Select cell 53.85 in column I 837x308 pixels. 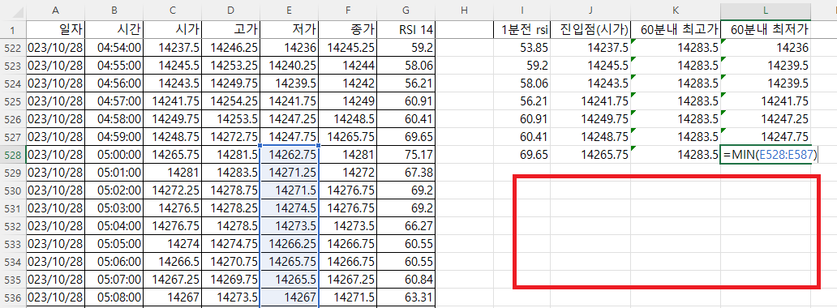coord(522,48)
